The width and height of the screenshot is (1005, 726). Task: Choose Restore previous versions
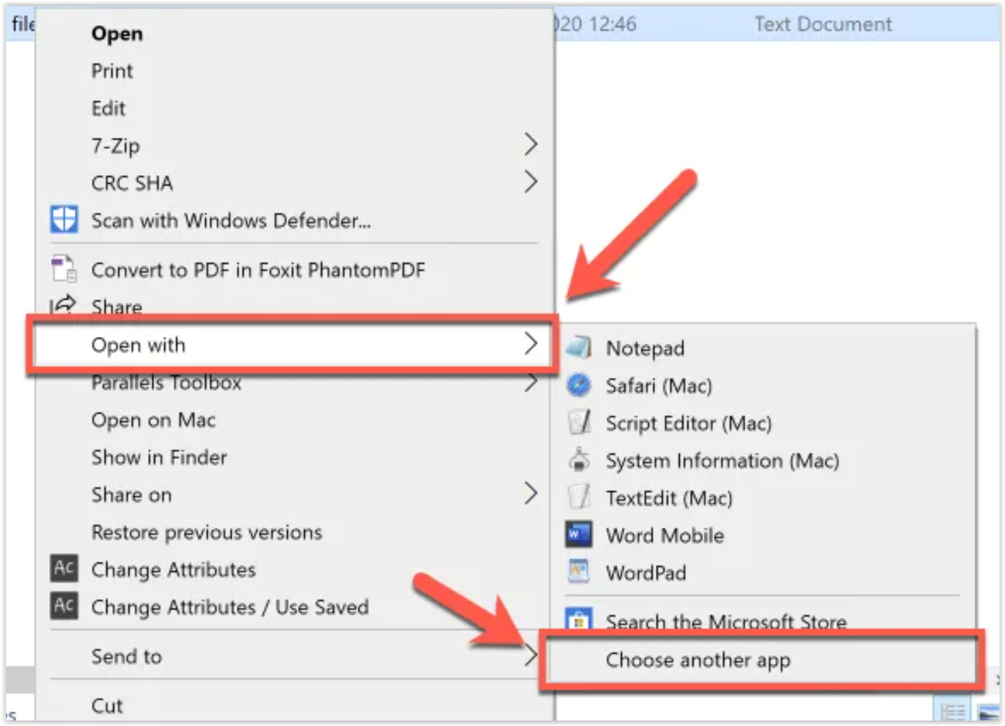(207, 532)
